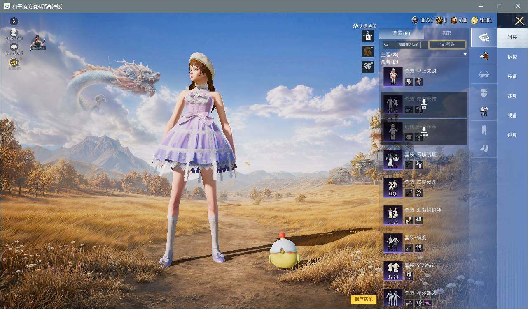The height and width of the screenshot is (309, 528).
Task: Select the 套装-马上来财 outfit thumbnail
Action: [393, 76]
